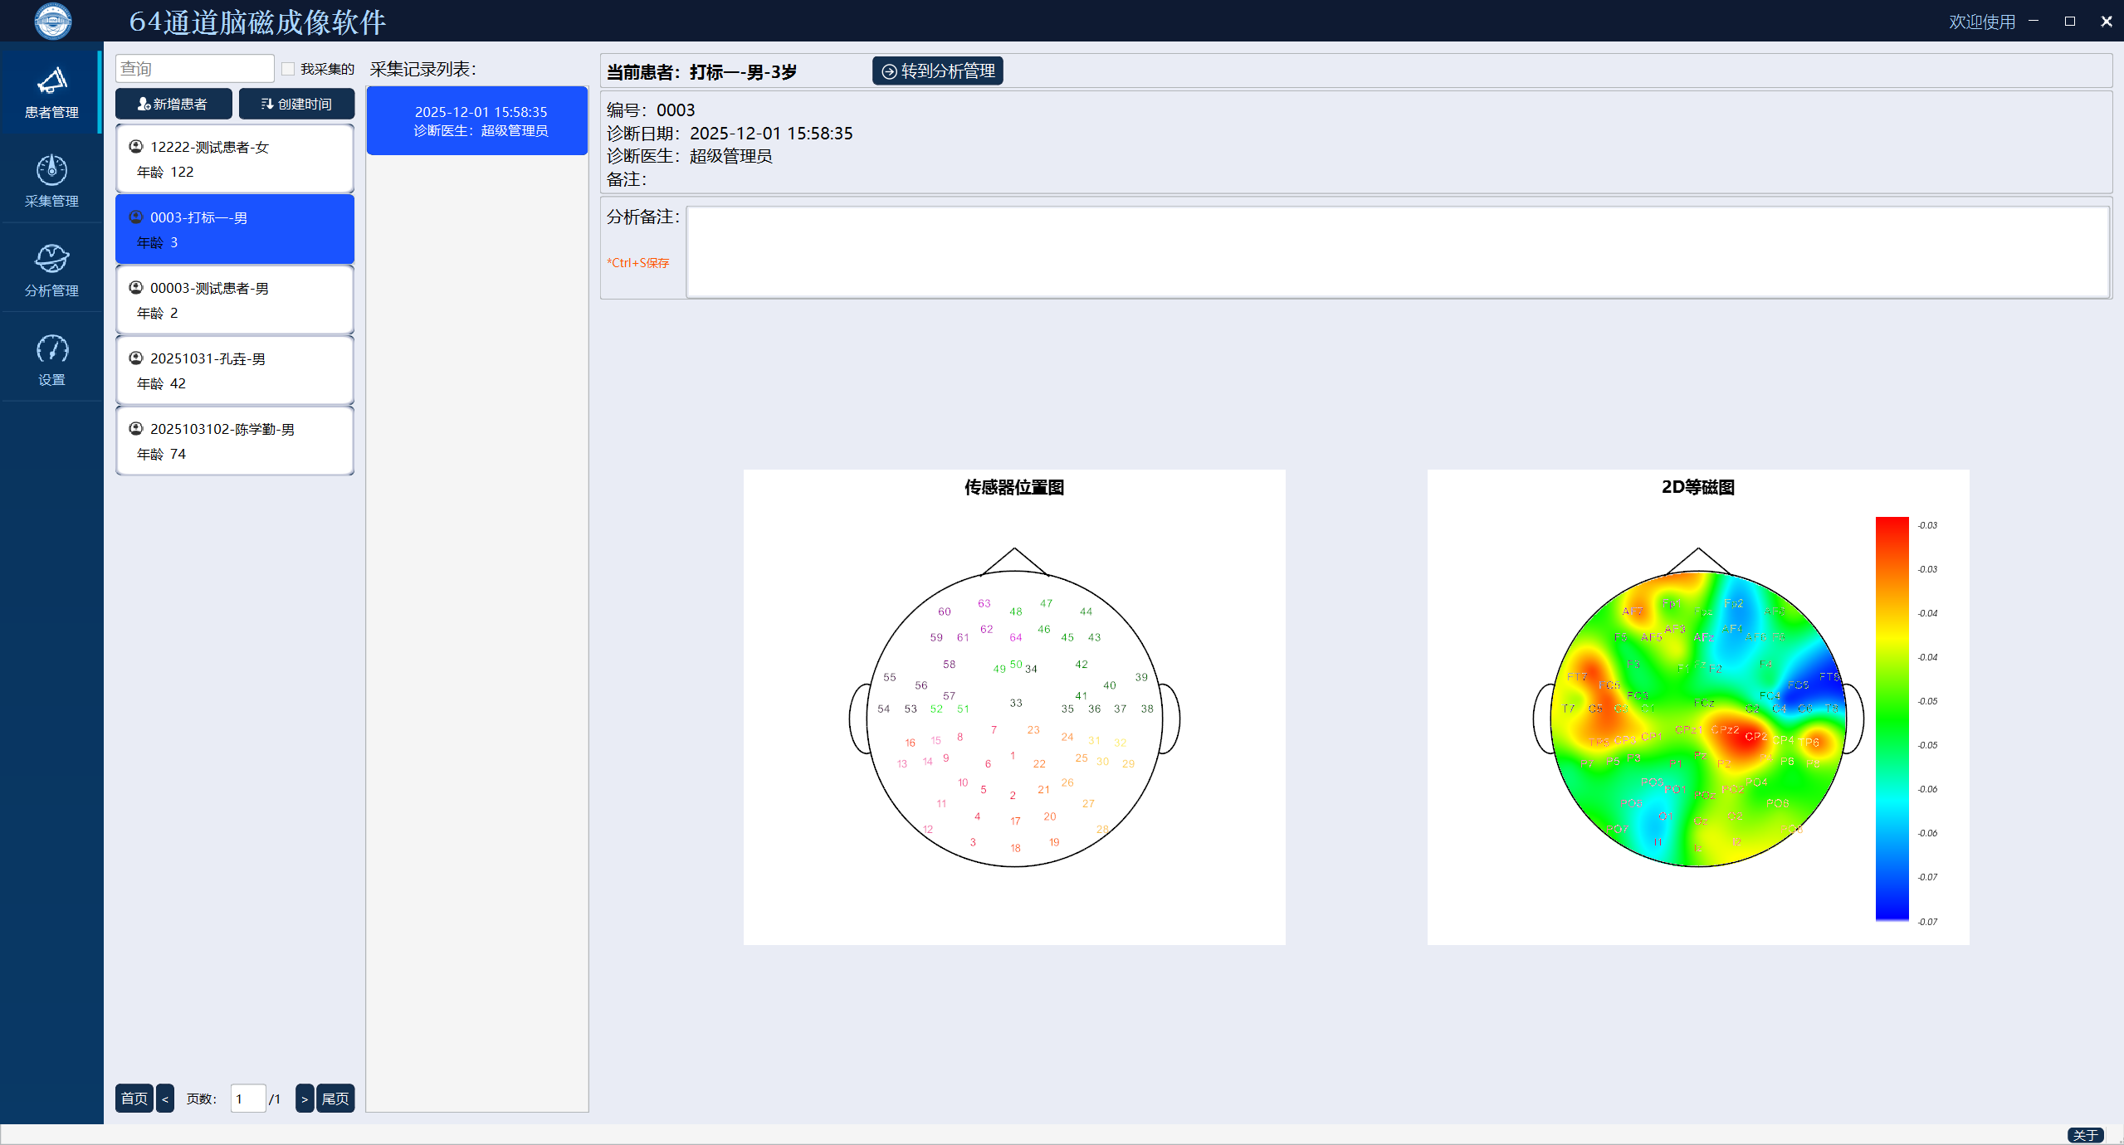This screenshot has width=2124, height=1145.
Task: Click the 关于 button in the status bar
Action: pyautogui.click(x=2085, y=1135)
